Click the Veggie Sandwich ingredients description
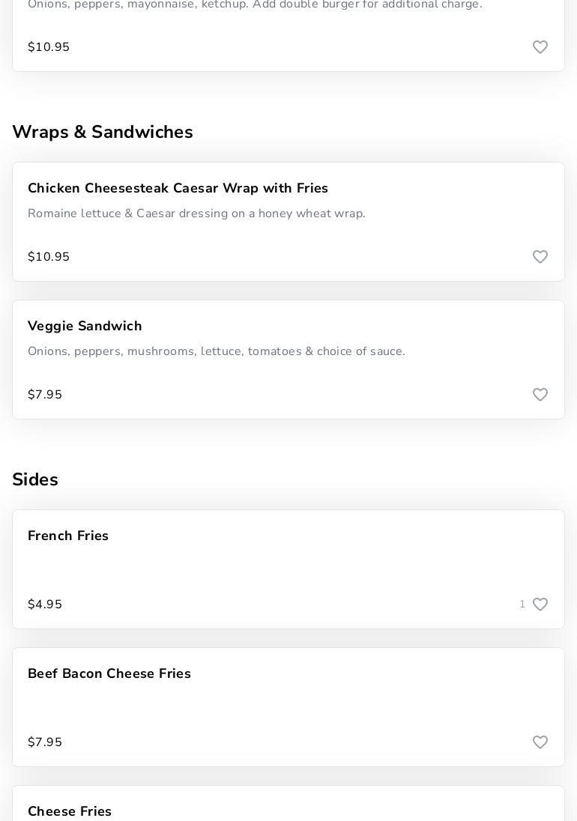 [x=217, y=351]
